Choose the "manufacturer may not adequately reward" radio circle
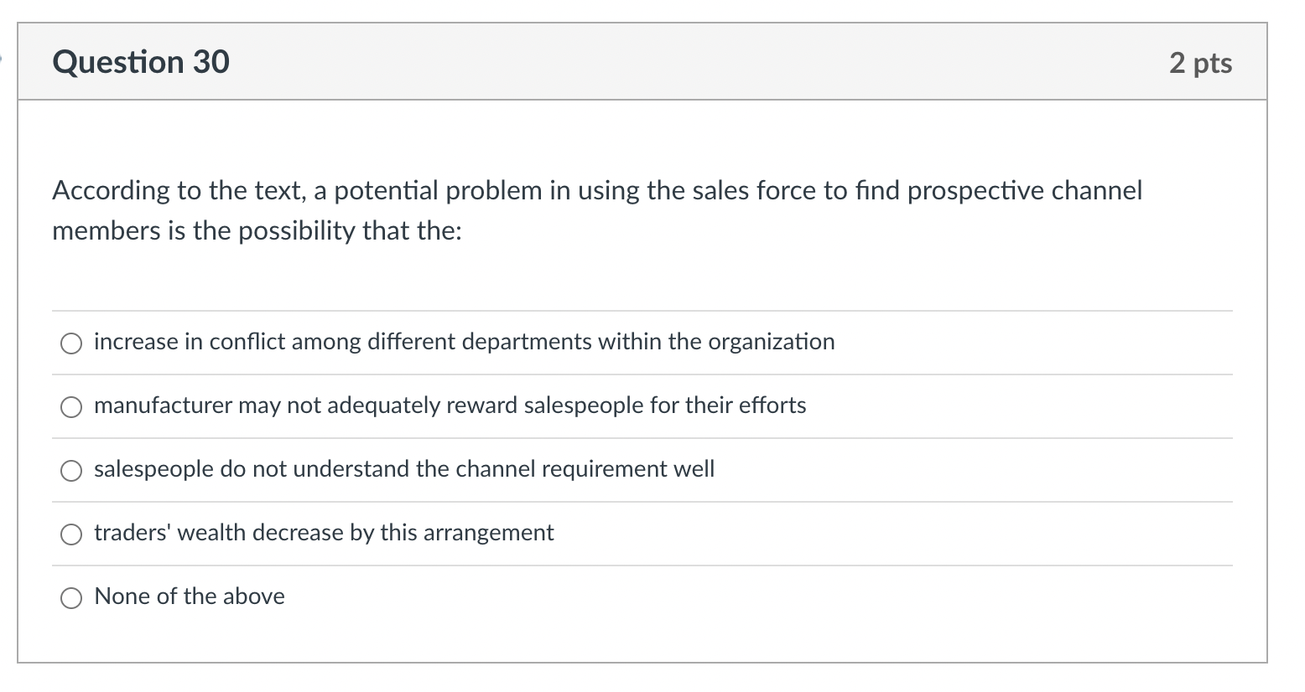This screenshot has width=1305, height=692. click(x=71, y=406)
